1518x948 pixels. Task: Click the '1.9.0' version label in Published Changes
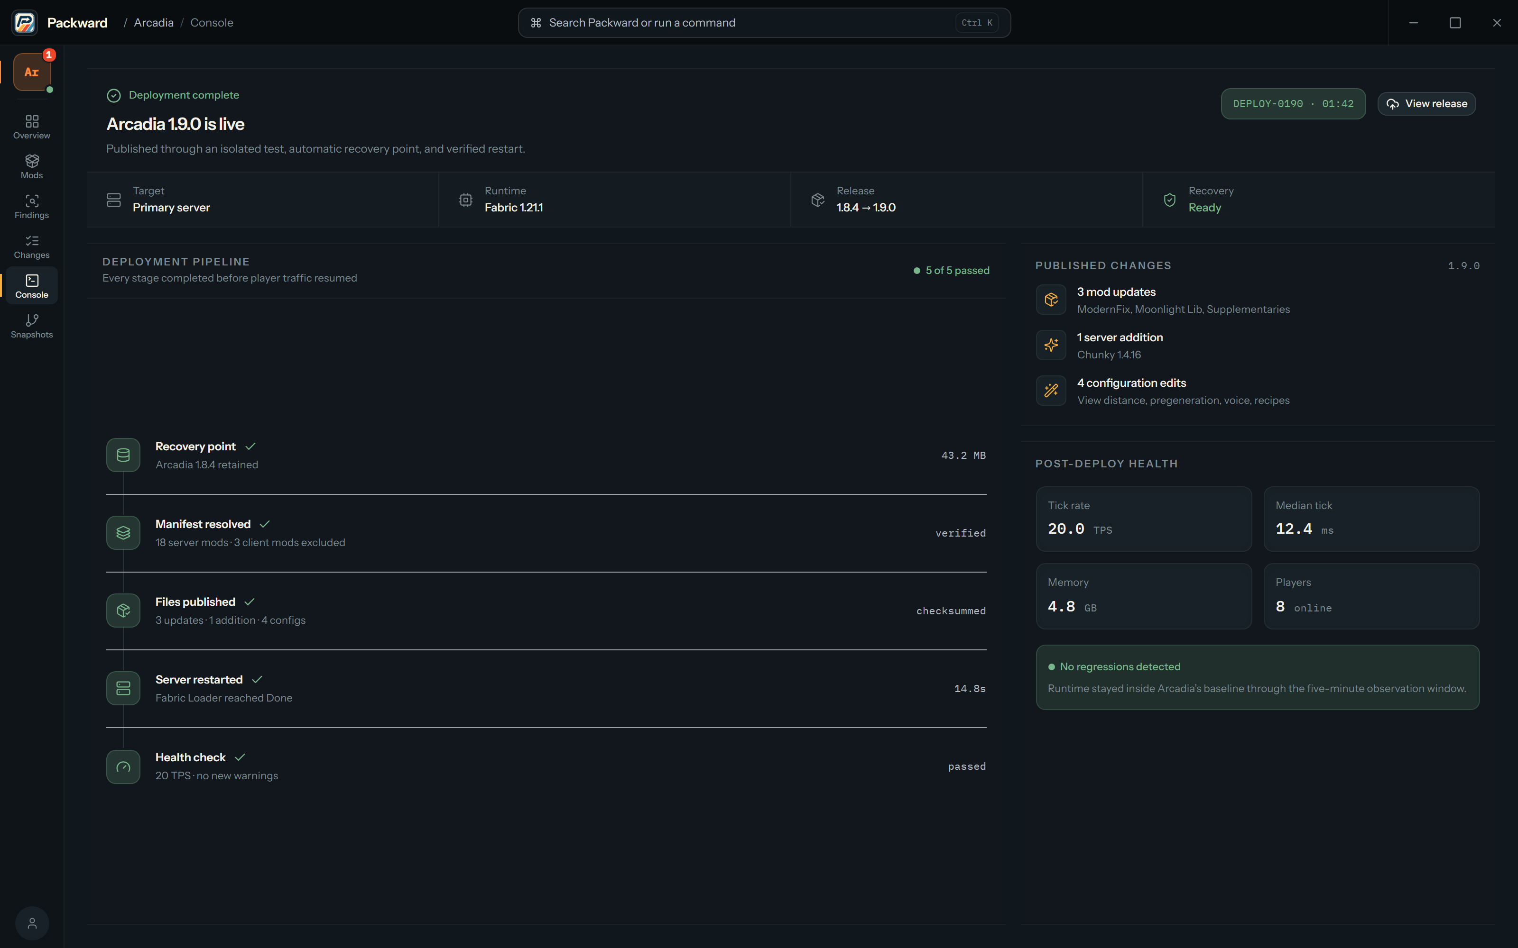[x=1463, y=266]
